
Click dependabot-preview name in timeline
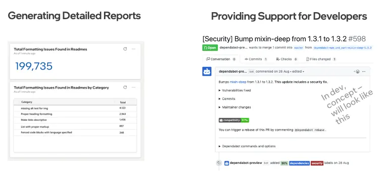(x=246, y=163)
